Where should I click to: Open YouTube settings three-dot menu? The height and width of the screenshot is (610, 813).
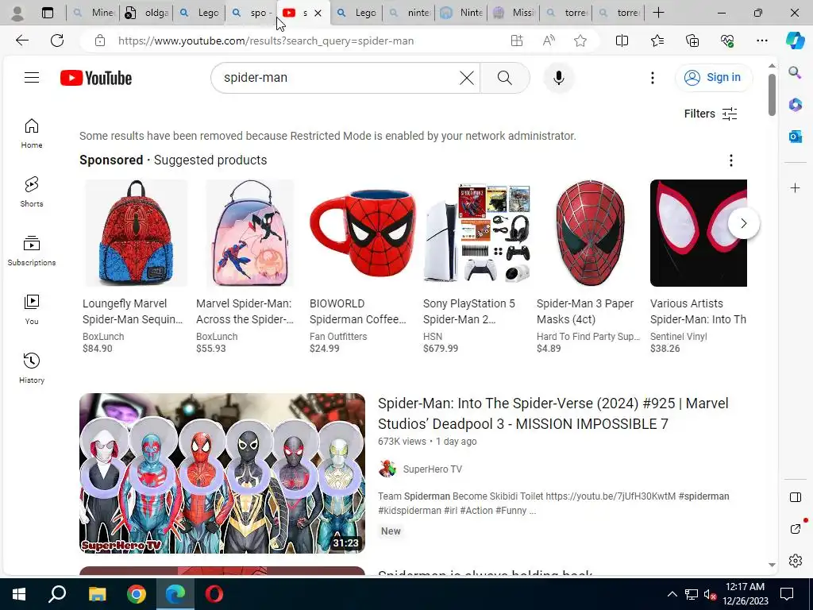point(653,78)
